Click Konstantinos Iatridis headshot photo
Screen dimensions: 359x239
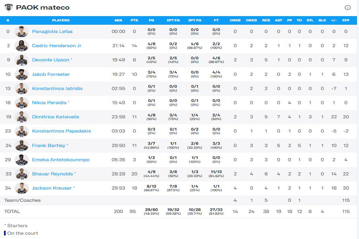tap(22, 89)
